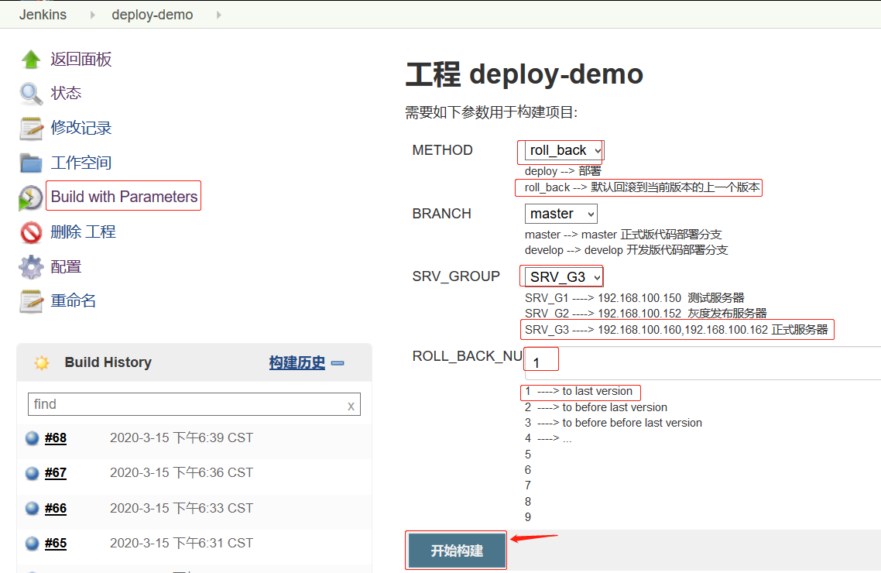The image size is (881, 573).
Task: Click the red no-entry delete project icon
Action: coord(31,232)
